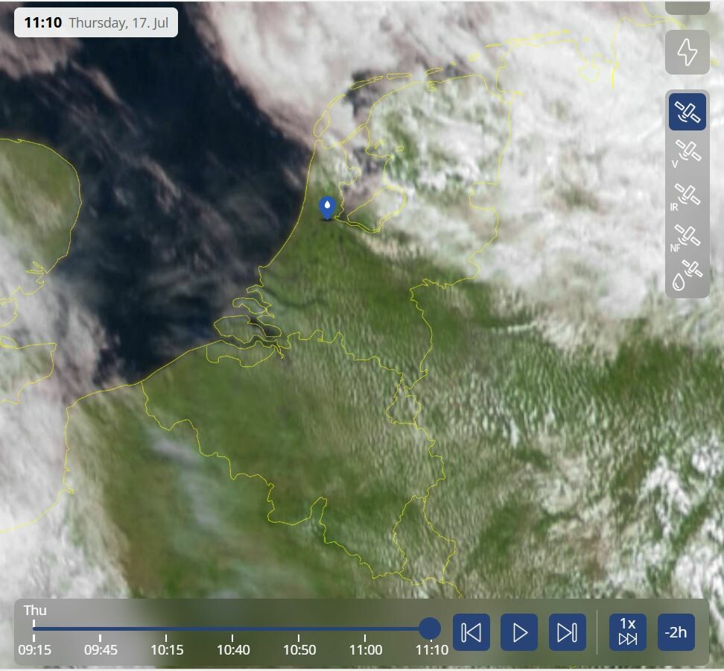Click the timeline slider handle
The image size is (724, 671).
(x=430, y=629)
